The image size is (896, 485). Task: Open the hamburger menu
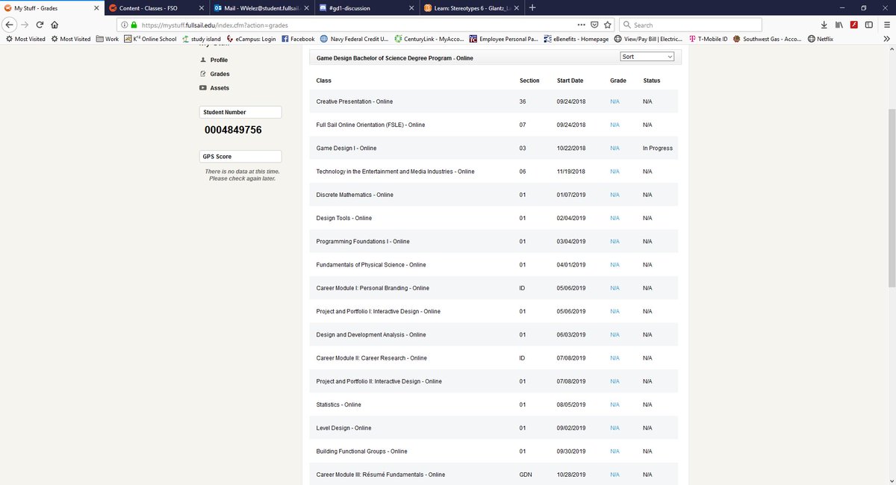(x=887, y=25)
